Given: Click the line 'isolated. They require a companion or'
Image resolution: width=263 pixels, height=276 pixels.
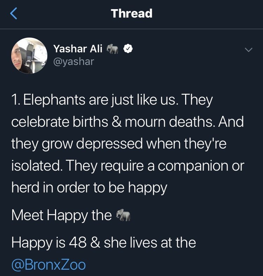Looking at the screenshot, I should (128, 165).
